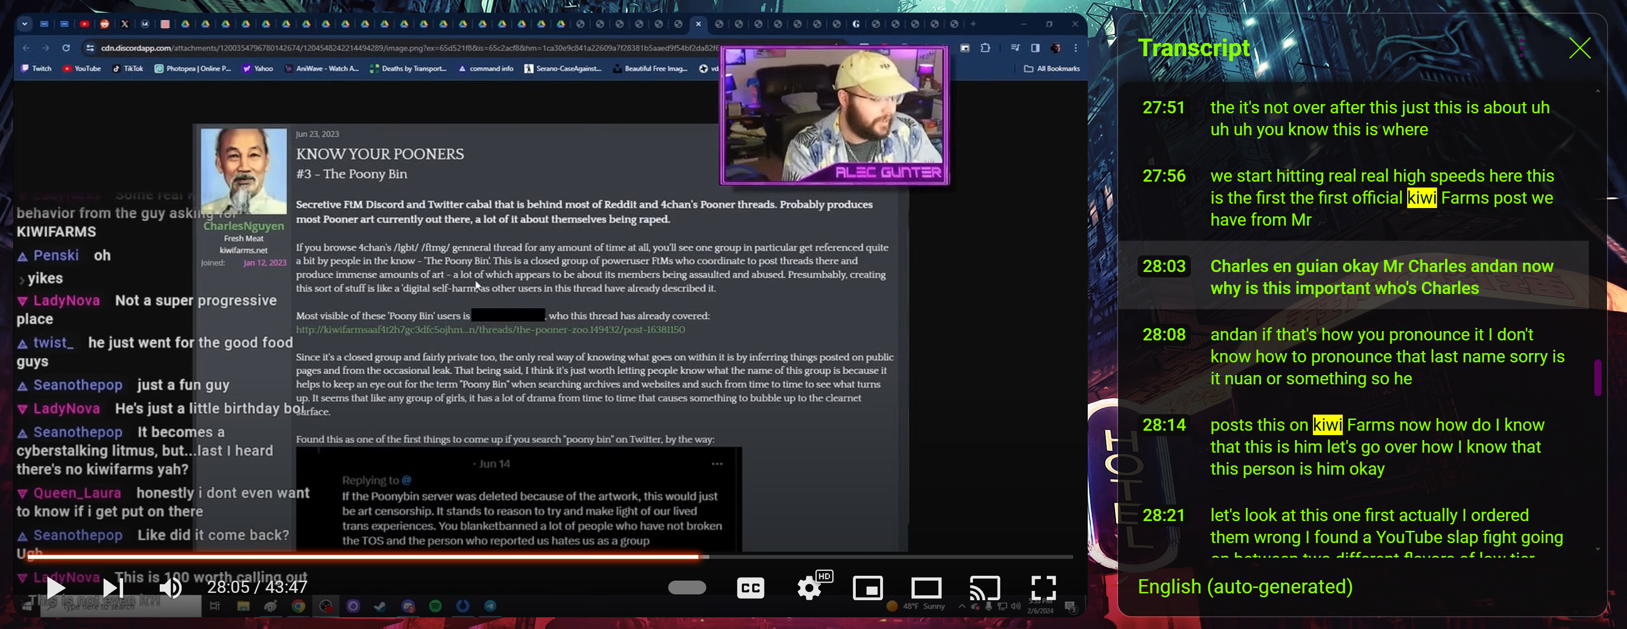
Task: Click the kiwifarms thread link in the video
Action: (490, 329)
